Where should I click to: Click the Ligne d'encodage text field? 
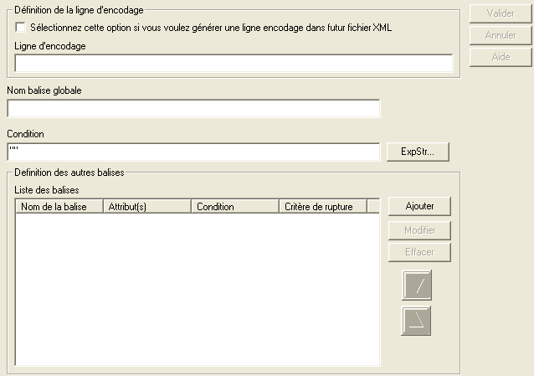[234, 64]
